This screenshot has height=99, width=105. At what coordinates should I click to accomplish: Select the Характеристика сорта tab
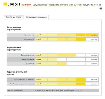[x=36, y=17]
